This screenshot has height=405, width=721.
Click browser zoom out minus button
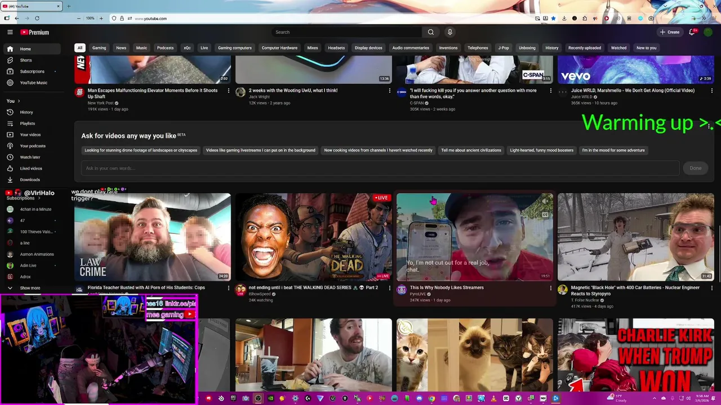coord(79,18)
